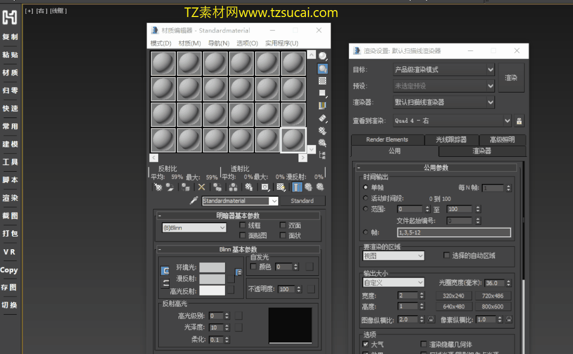Click the Video Color Check icon
The image size is (573, 354).
click(322, 106)
